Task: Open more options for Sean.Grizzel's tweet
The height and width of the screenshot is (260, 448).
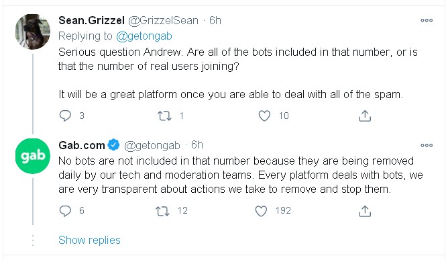Action: tap(427, 20)
